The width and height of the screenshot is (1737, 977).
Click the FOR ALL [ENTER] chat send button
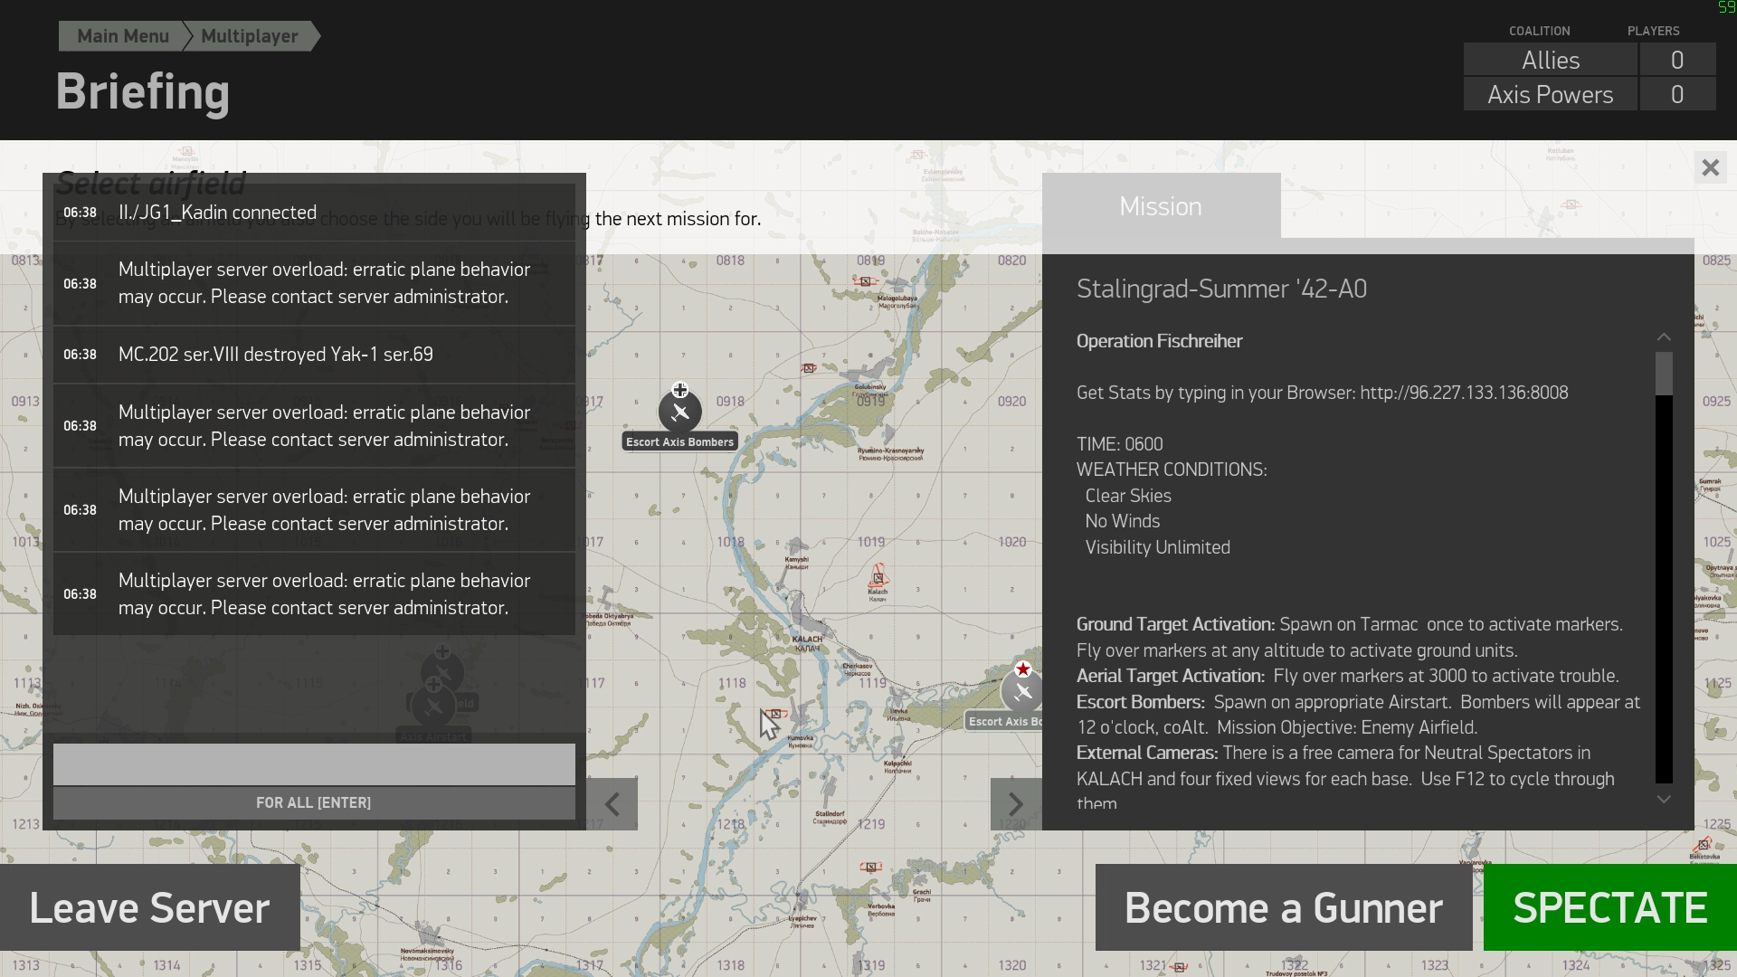click(314, 802)
